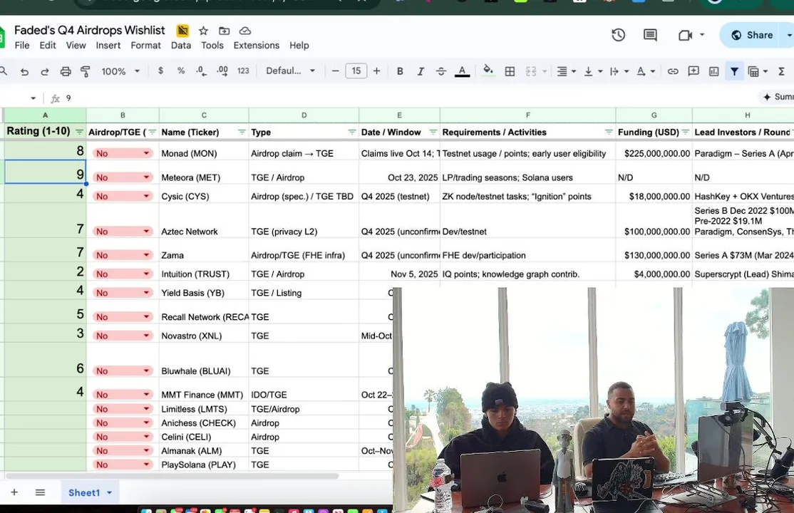Image resolution: width=794 pixels, height=513 pixels.
Task: Switch to the Sheet1 tab
Action: pyautogui.click(x=90, y=492)
